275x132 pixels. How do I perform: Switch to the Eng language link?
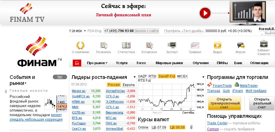click(x=98, y=31)
